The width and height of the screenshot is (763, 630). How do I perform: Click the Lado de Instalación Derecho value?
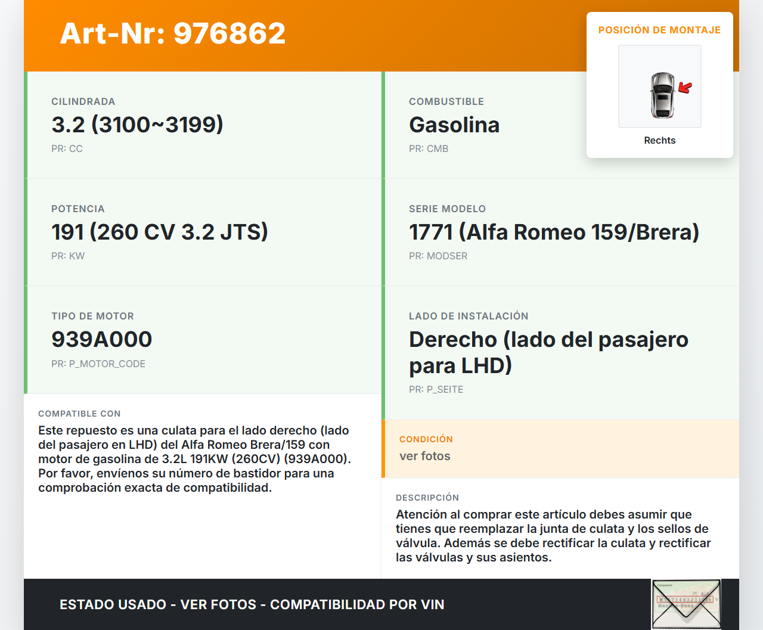548,352
